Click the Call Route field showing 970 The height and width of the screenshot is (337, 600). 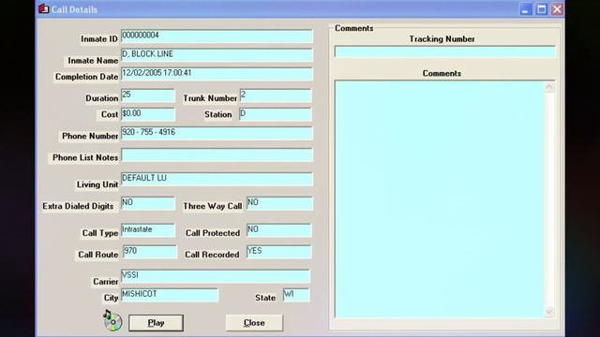[x=150, y=252]
